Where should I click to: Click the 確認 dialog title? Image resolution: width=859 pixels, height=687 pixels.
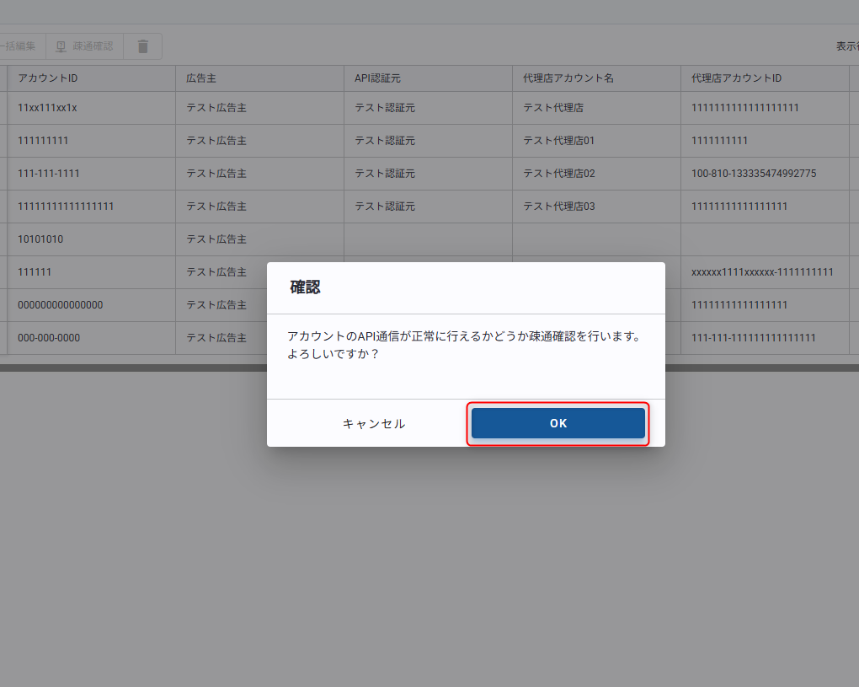click(x=306, y=287)
